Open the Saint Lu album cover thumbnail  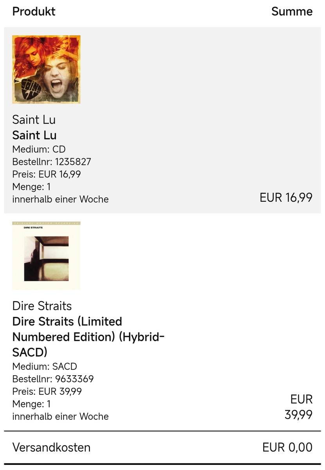pyautogui.click(x=46, y=69)
